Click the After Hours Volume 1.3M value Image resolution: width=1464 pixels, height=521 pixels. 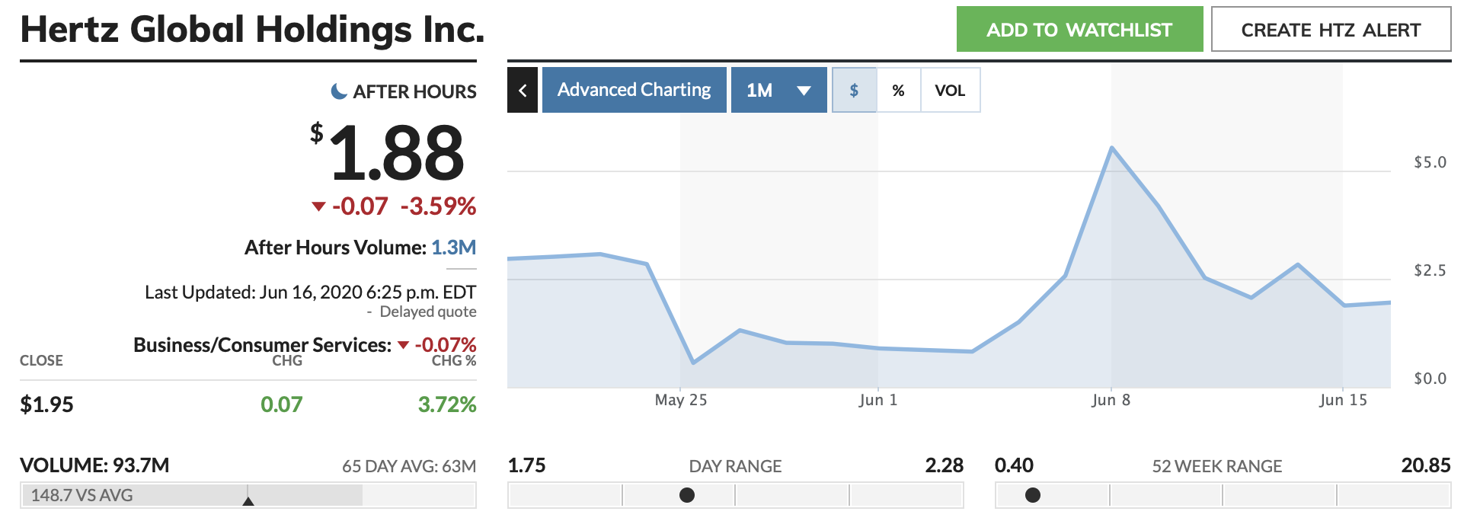pyautogui.click(x=453, y=248)
